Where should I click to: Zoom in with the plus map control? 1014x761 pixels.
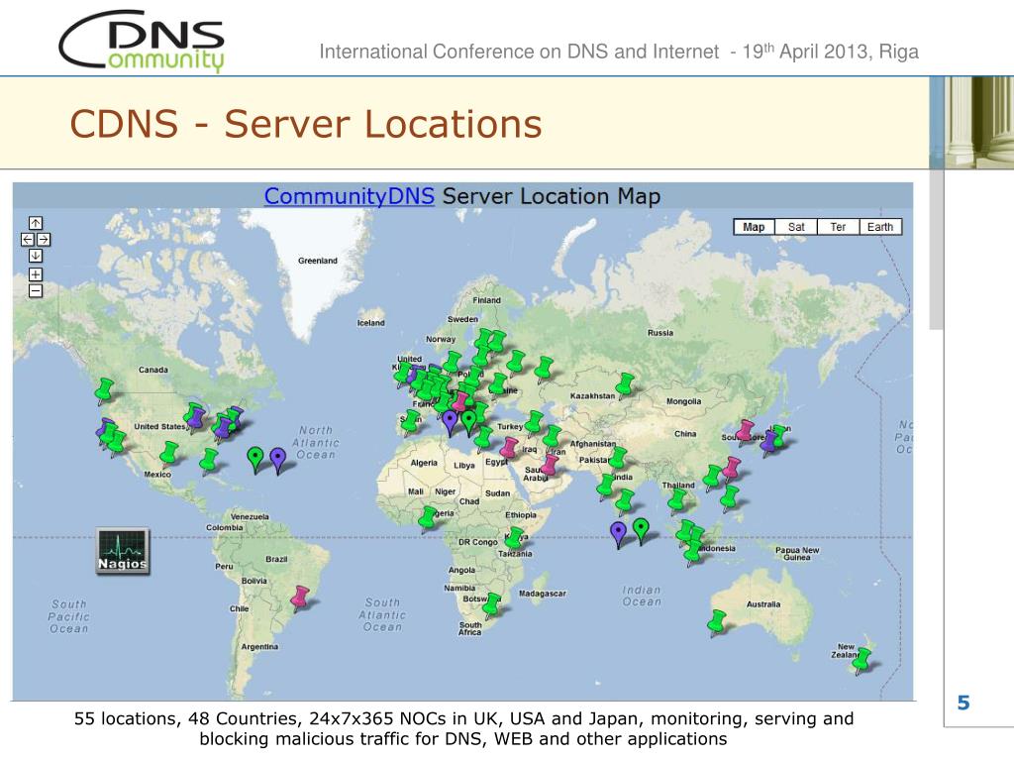pyautogui.click(x=36, y=274)
